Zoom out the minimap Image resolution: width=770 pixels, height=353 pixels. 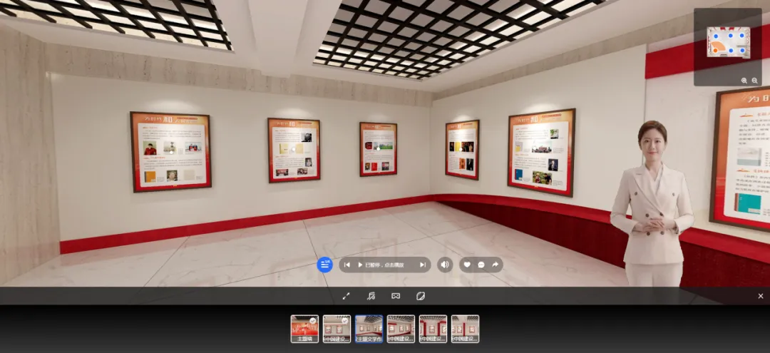pyautogui.click(x=755, y=81)
